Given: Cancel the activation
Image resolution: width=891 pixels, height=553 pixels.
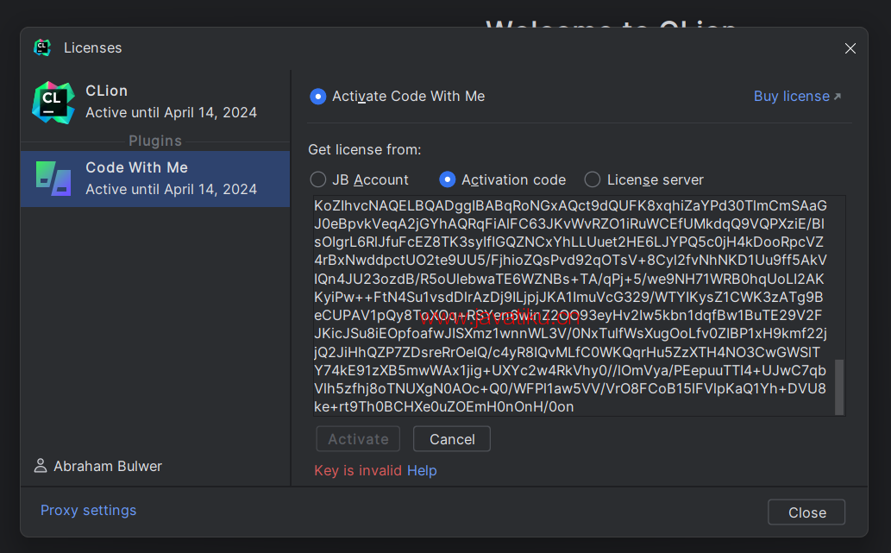Looking at the screenshot, I should (x=452, y=439).
